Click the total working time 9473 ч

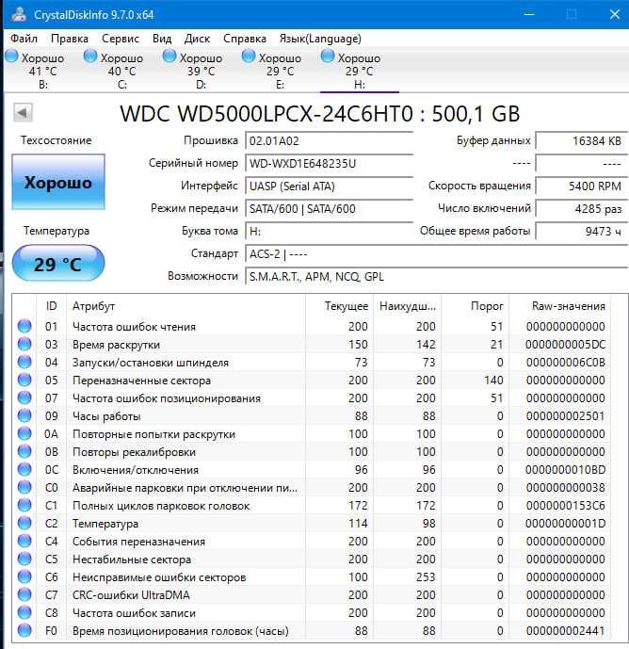[582, 232]
